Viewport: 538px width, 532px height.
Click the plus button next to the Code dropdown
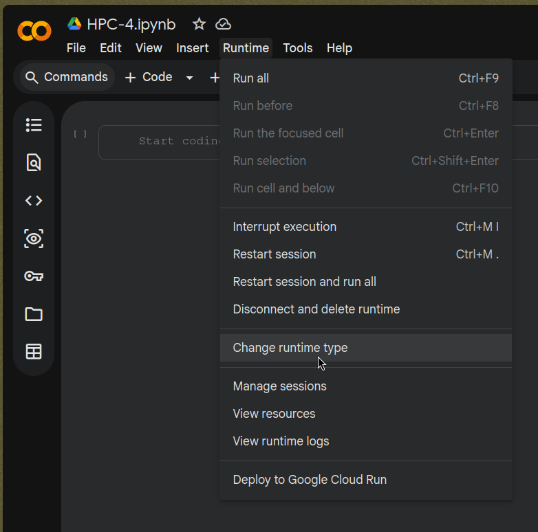[x=215, y=78]
